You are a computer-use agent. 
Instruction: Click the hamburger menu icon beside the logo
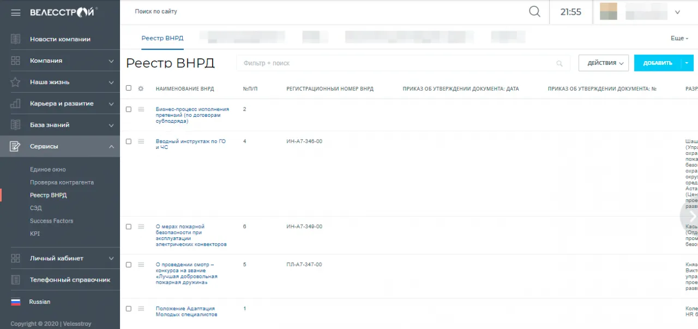point(16,13)
